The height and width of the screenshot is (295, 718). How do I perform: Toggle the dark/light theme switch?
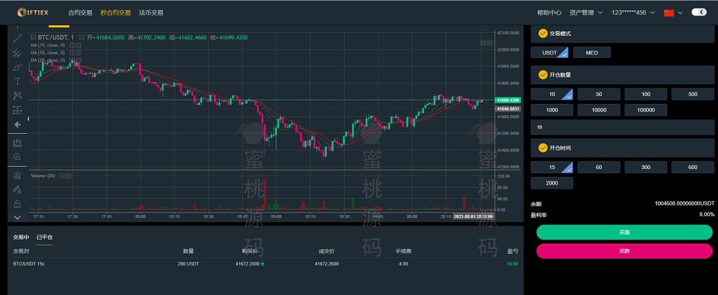tap(698, 12)
